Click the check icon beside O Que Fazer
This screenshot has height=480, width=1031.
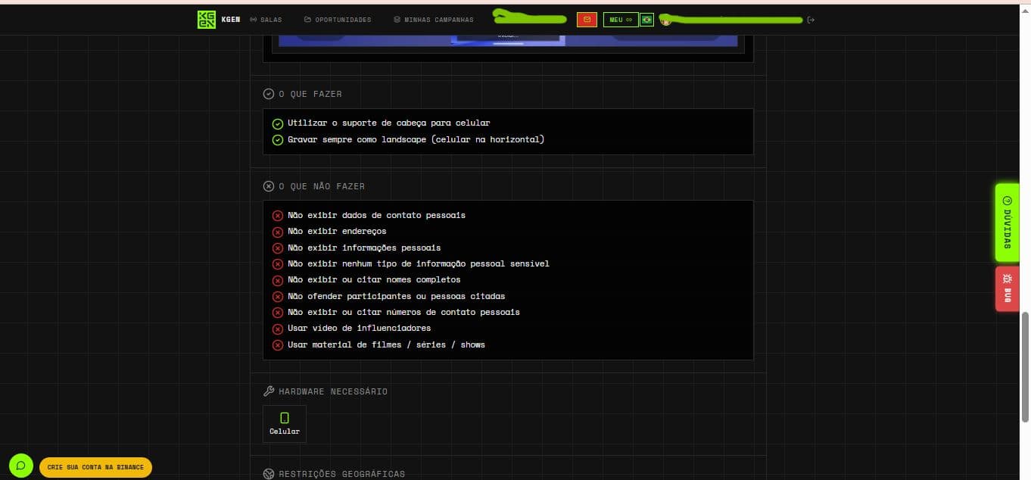[268, 94]
